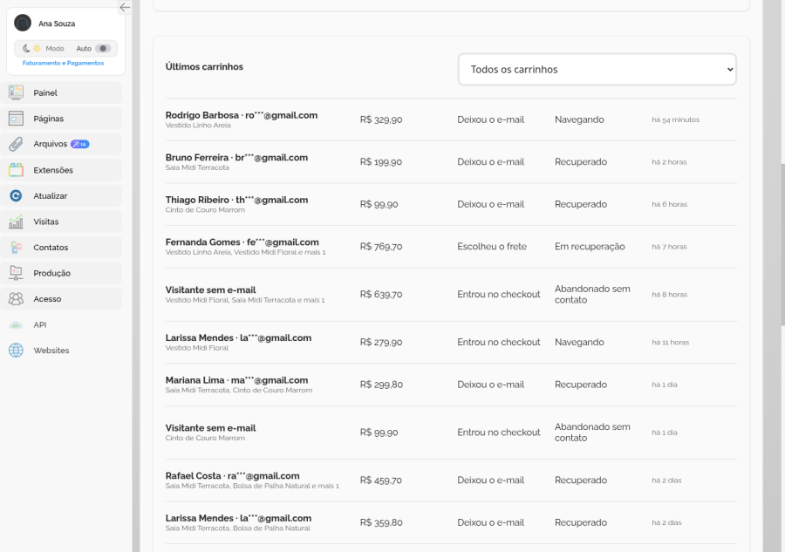Click the R$ 769,70 cart value

pos(381,247)
